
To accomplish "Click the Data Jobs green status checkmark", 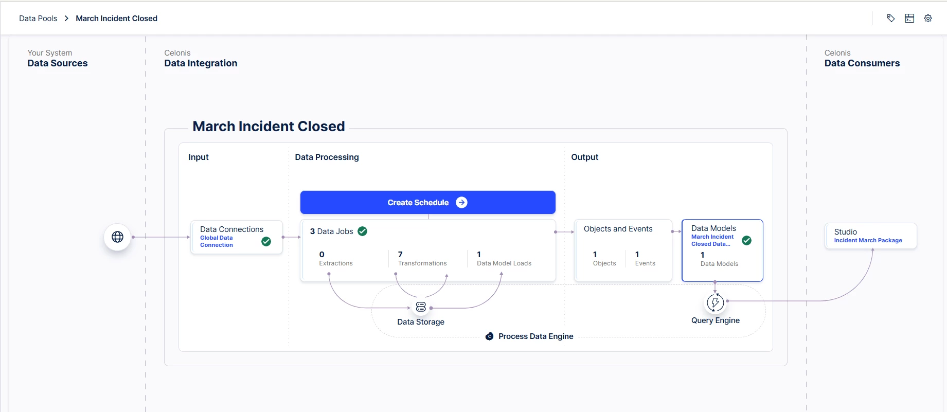I will pos(363,231).
